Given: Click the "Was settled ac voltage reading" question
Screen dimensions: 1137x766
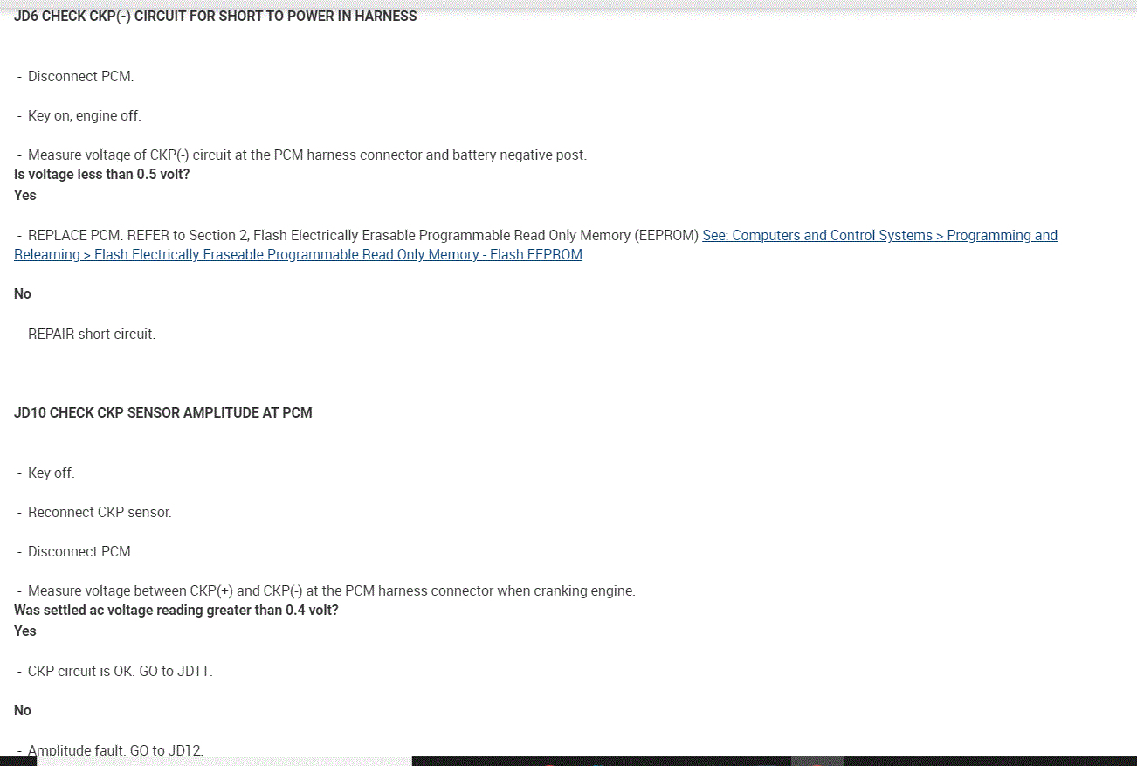Looking at the screenshot, I should click(x=176, y=610).
